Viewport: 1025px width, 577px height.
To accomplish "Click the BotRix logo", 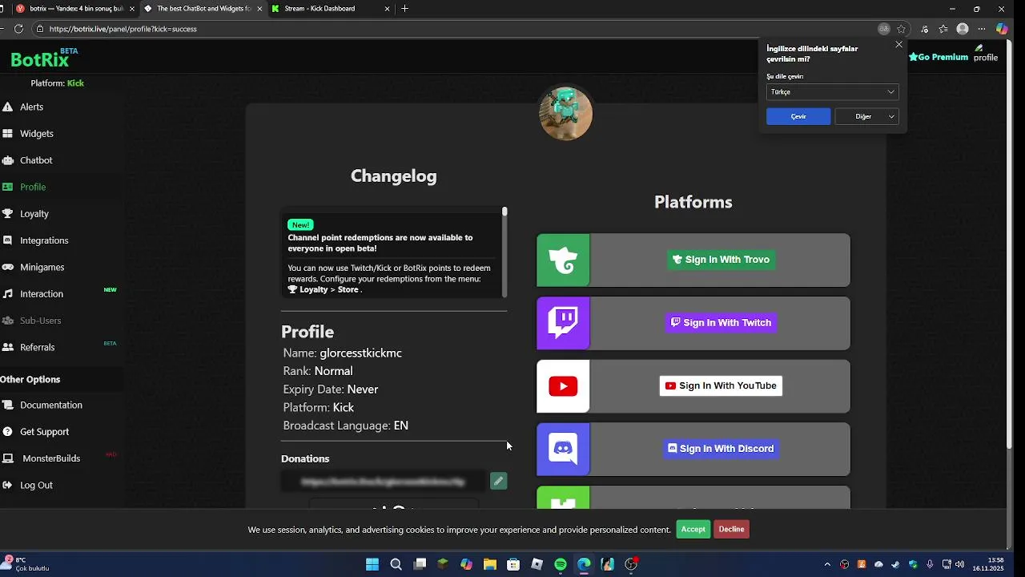I will pyautogui.click(x=40, y=59).
